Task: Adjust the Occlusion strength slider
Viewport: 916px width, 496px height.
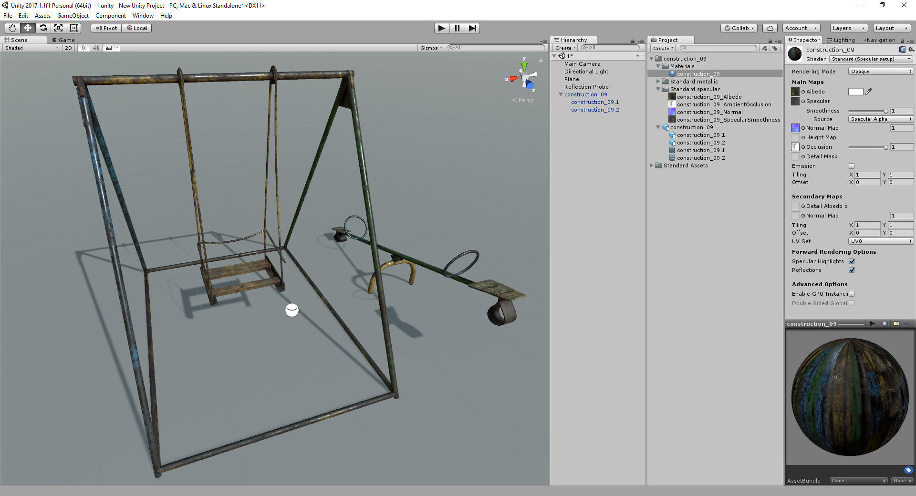Action: pyautogui.click(x=868, y=147)
